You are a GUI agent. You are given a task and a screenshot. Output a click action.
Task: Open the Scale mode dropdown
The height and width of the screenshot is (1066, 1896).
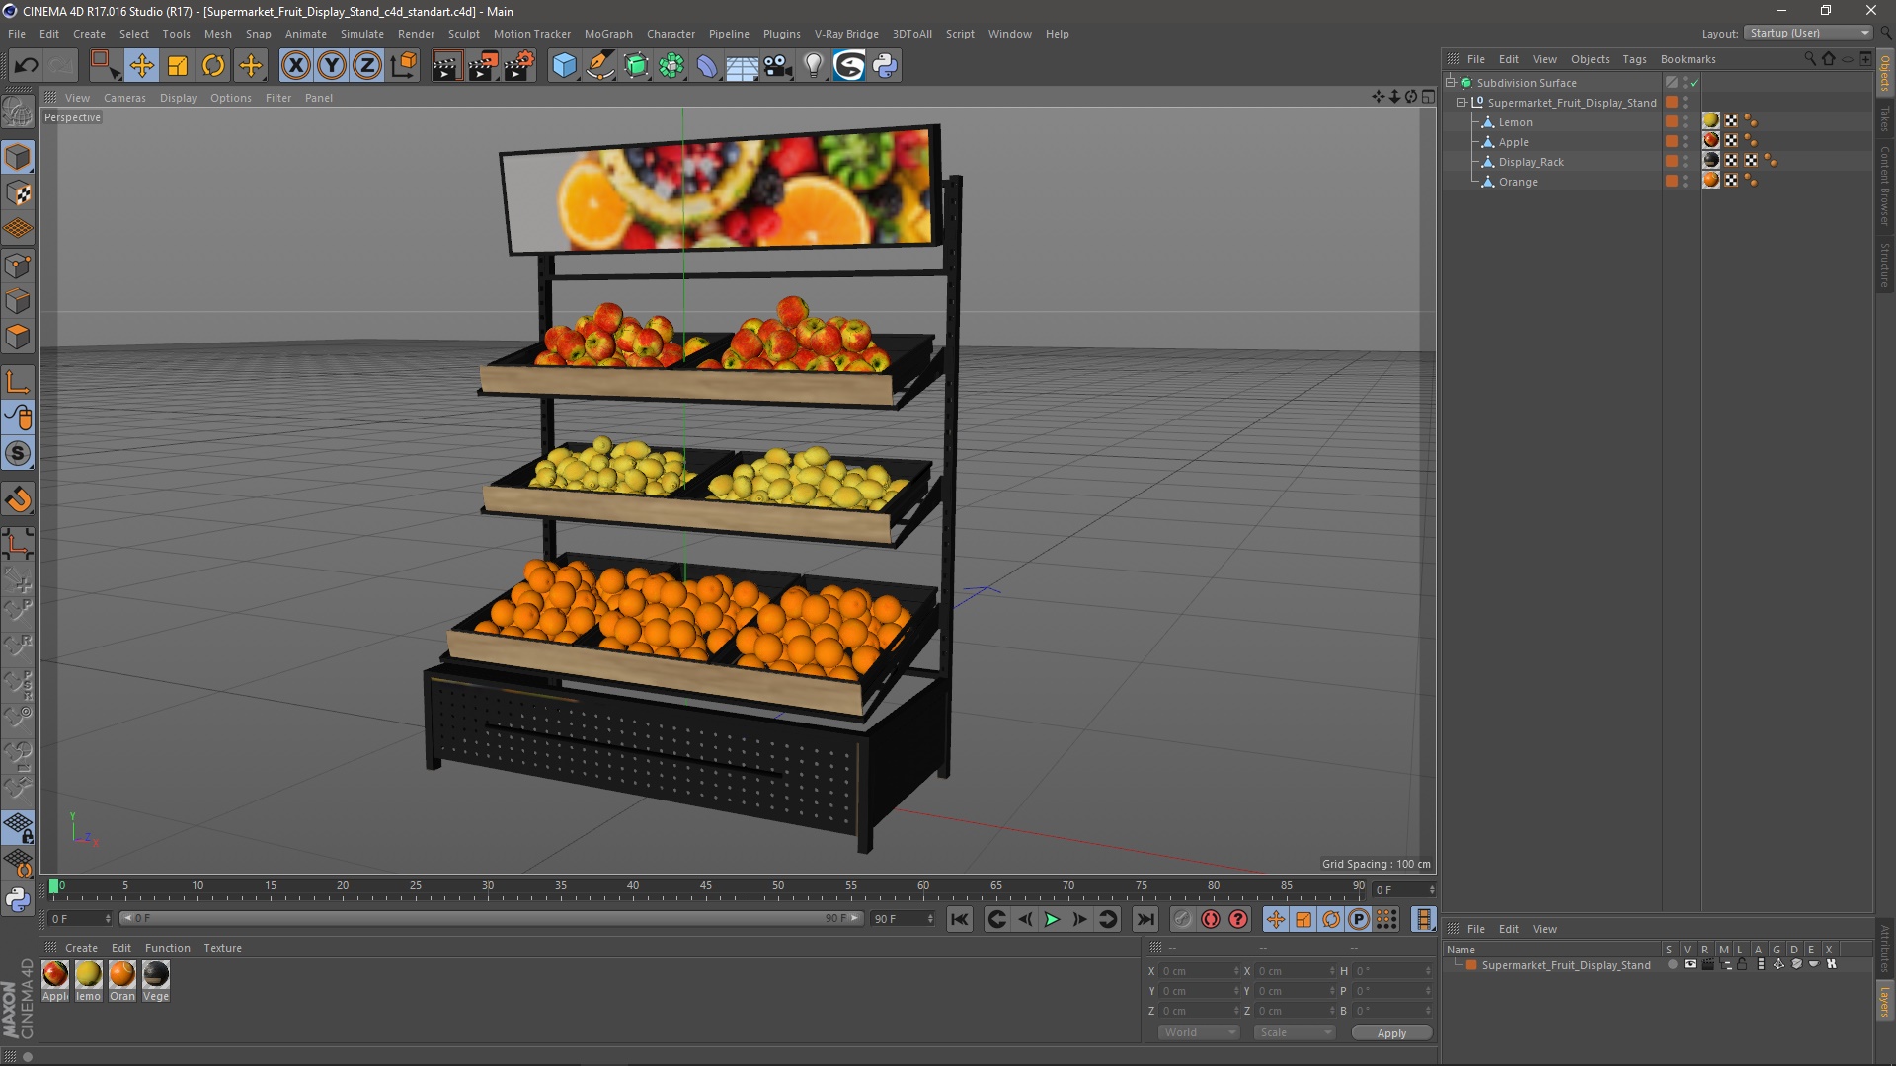(1295, 1032)
